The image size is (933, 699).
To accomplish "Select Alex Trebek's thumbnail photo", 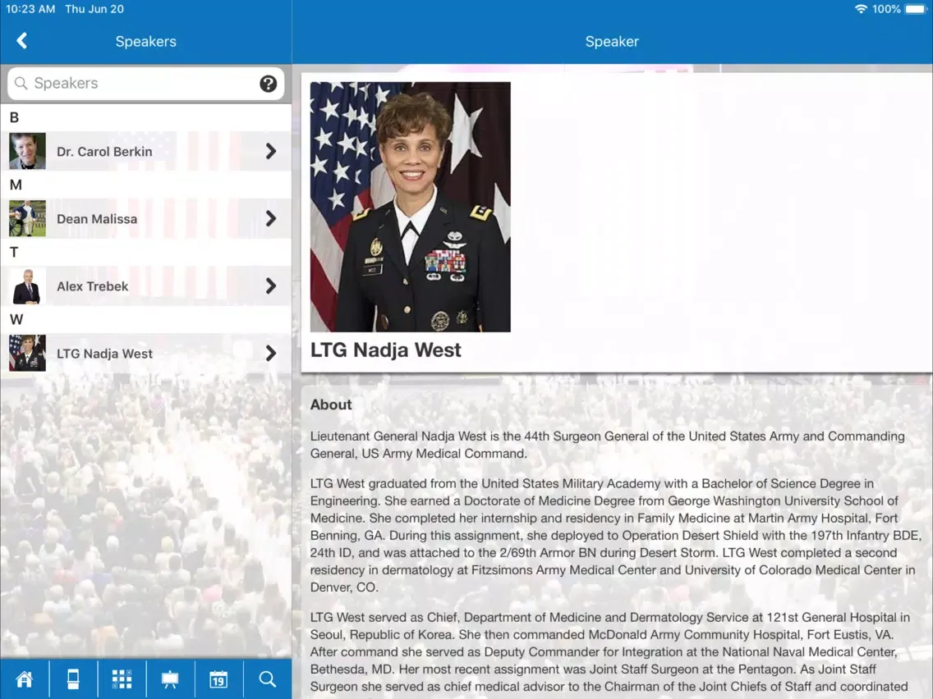I will point(27,286).
